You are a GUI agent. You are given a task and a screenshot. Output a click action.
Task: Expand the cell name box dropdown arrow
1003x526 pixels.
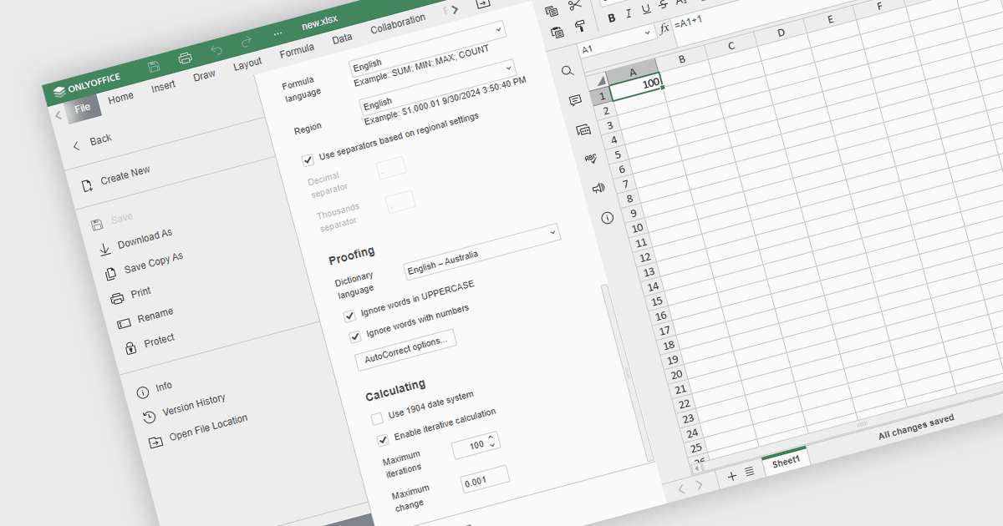(x=648, y=33)
